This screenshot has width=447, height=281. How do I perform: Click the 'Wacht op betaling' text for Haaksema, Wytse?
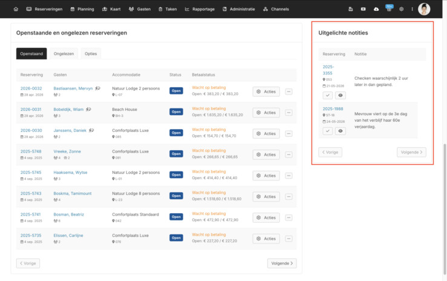tap(209, 171)
